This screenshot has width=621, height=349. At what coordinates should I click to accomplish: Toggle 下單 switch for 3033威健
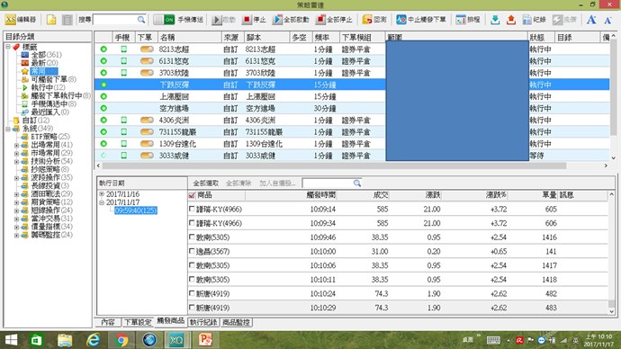(147, 156)
